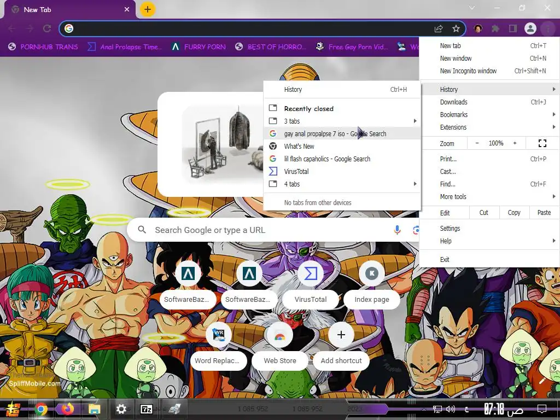Click the Copy button in Edit row
This screenshot has width=560, height=420.
[514, 213]
